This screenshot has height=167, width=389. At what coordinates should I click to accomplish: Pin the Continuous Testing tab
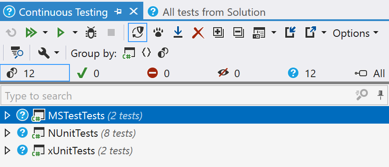tap(118, 11)
